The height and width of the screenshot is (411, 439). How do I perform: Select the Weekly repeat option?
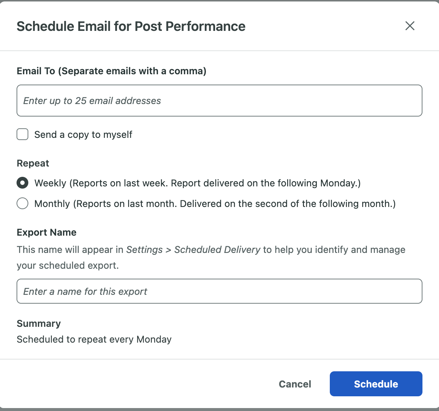tap(22, 183)
